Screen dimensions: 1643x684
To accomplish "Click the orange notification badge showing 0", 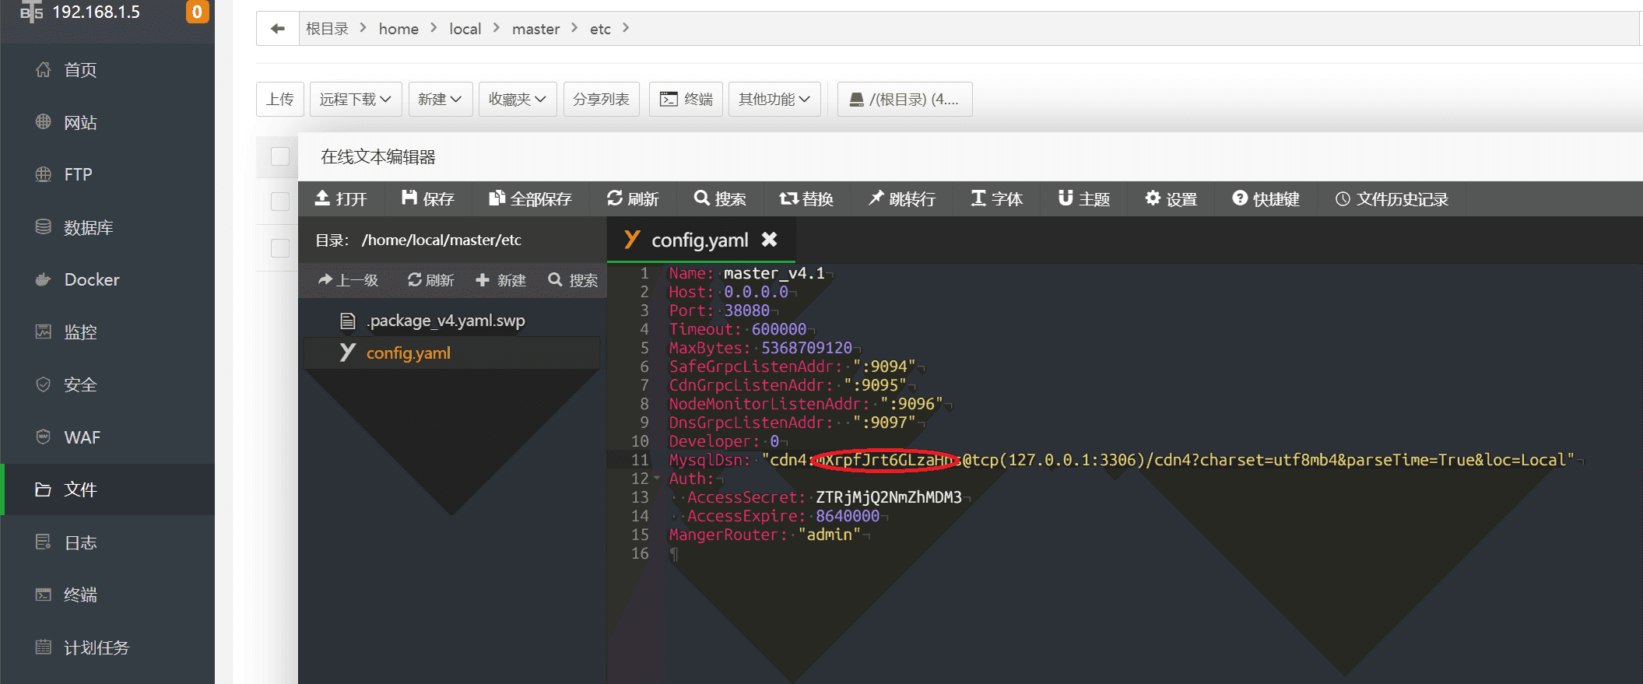I will click(x=197, y=12).
